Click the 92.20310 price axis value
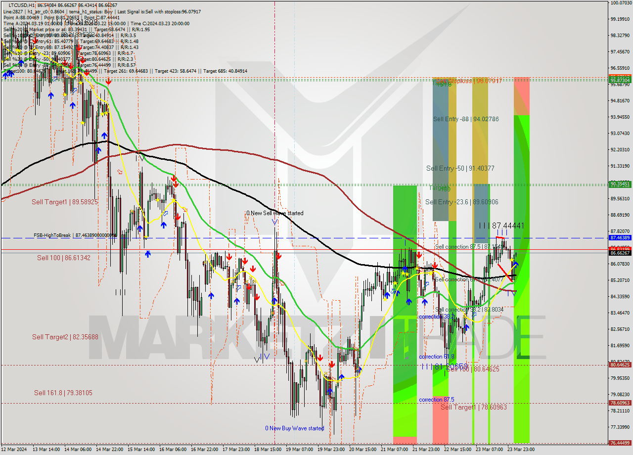Screen dimensions: 633x455 click(x=620, y=150)
